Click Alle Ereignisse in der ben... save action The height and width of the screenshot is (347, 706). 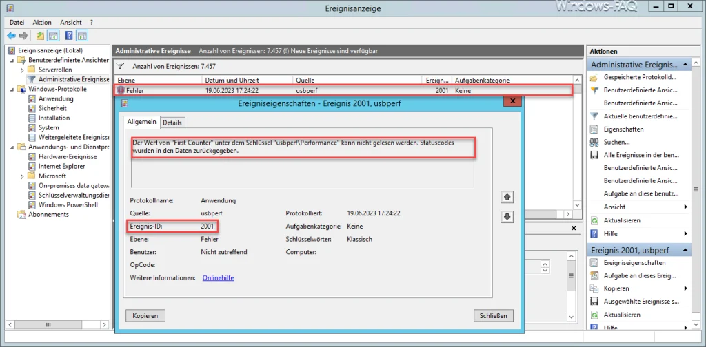(x=640, y=155)
